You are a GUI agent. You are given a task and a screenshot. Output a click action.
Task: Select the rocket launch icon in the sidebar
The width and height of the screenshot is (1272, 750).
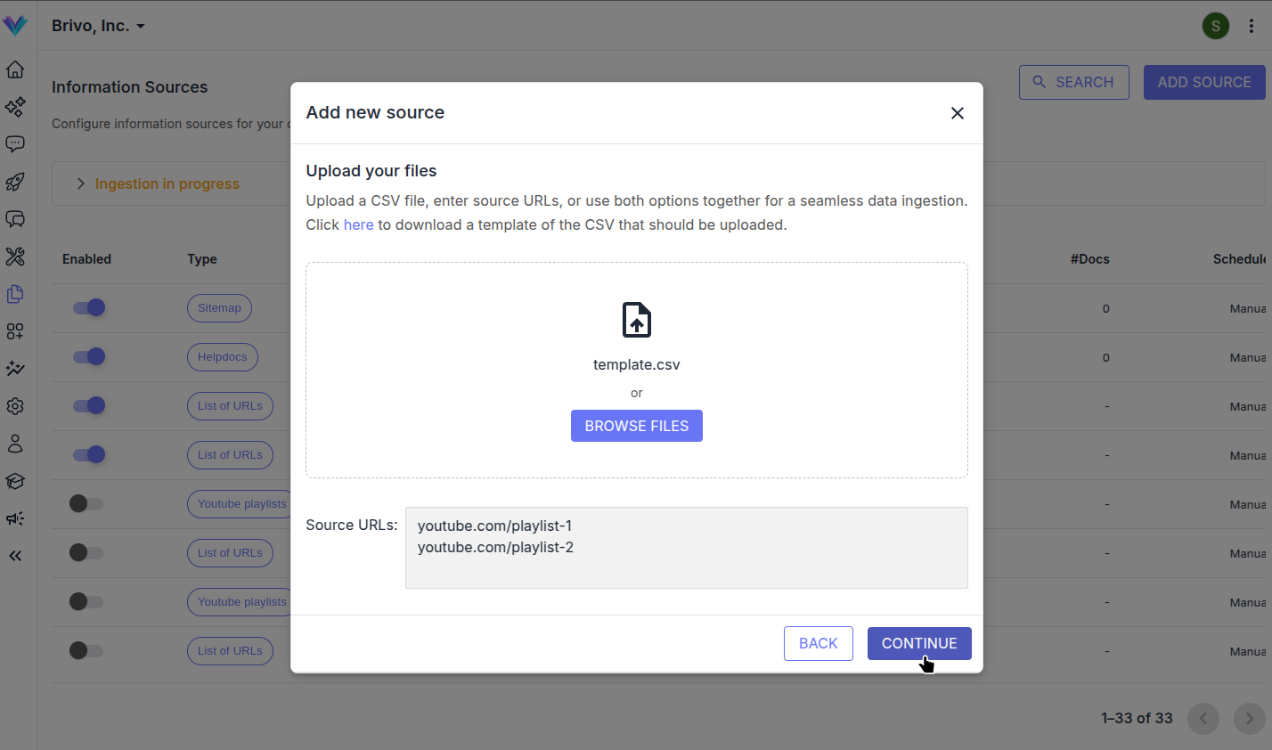coord(15,182)
